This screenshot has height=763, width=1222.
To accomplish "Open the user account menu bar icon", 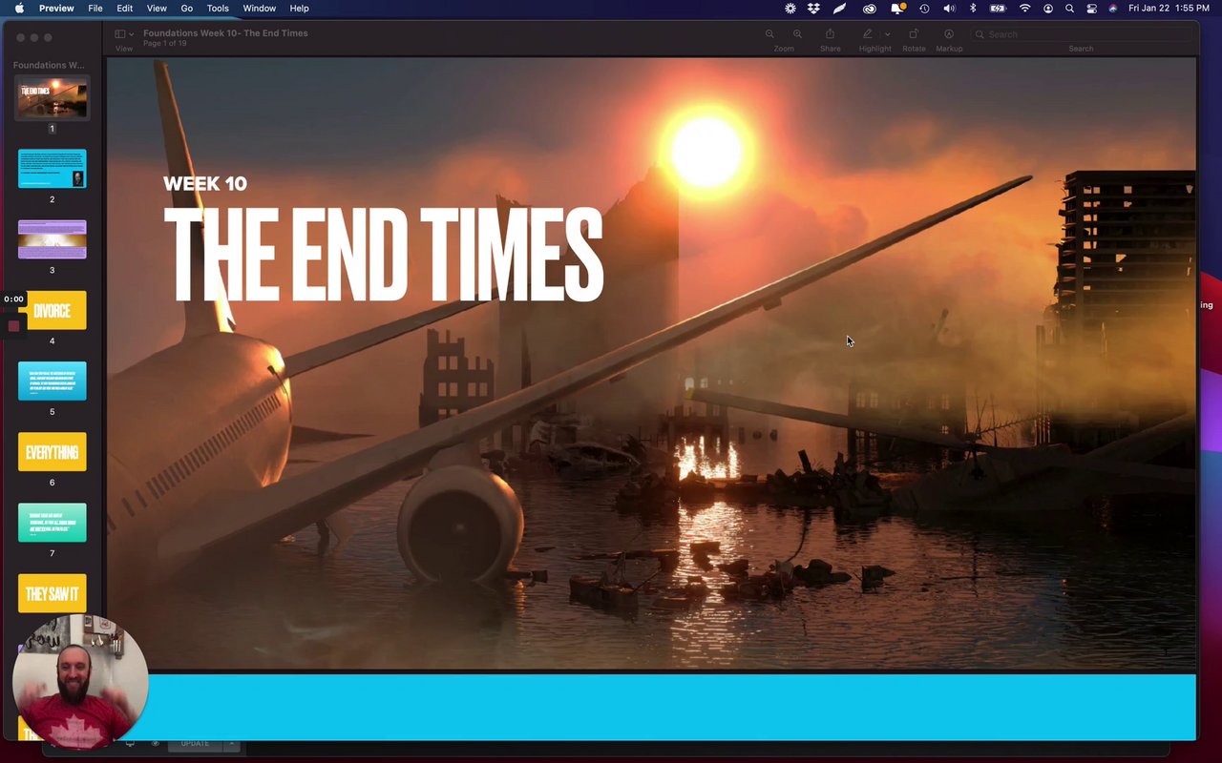I will (1048, 8).
